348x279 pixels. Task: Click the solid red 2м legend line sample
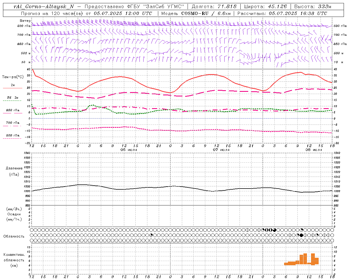pyautogui.click(x=13, y=88)
